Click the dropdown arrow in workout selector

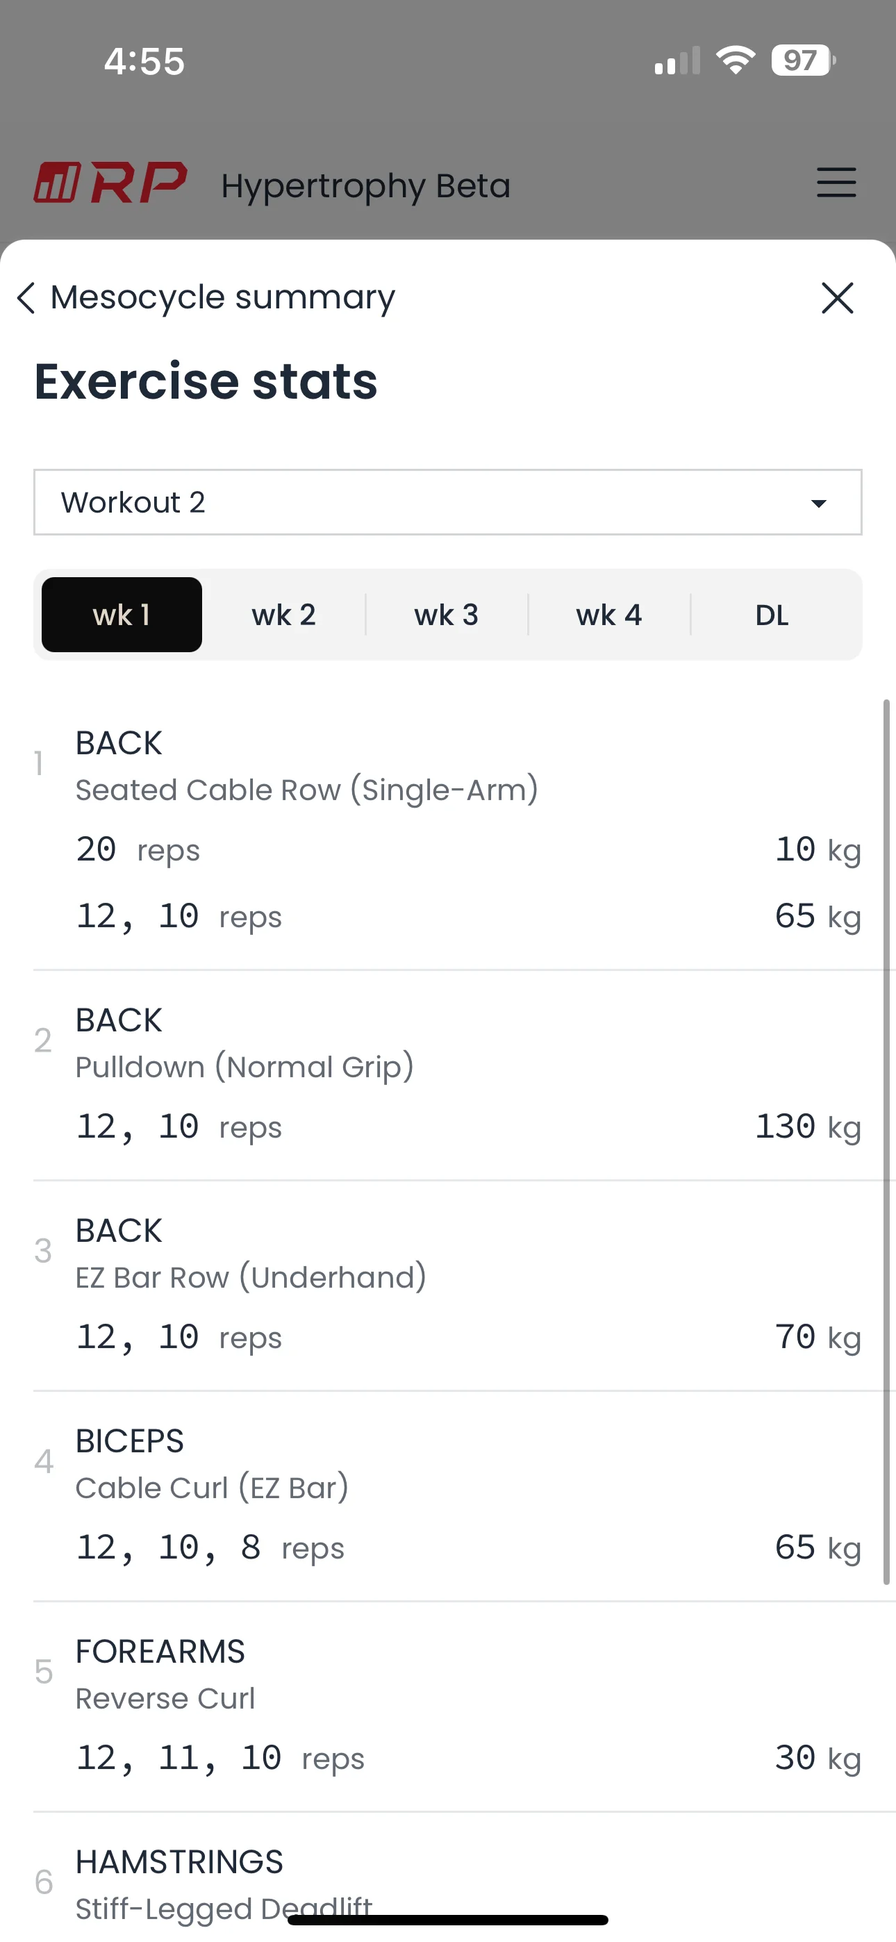pyautogui.click(x=818, y=503)
